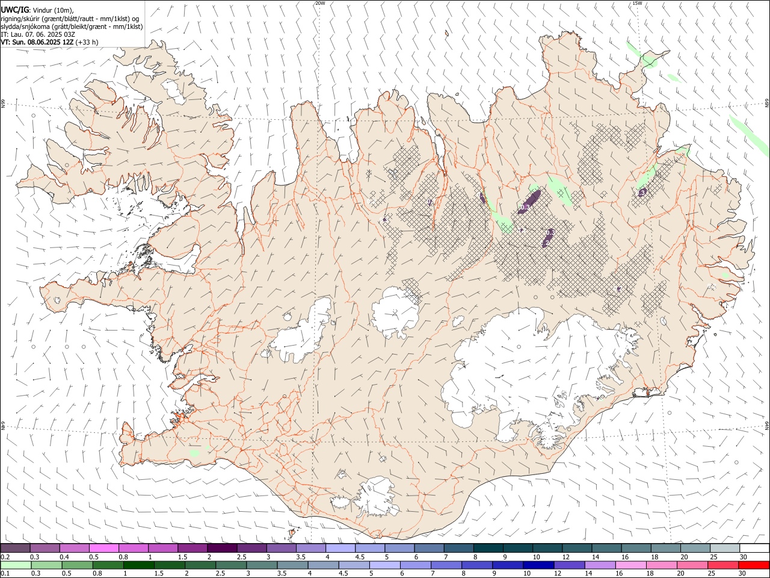Click the 'slydda/snjókoma' legend description line
This screenshot has height=578, width=770.
72,26
